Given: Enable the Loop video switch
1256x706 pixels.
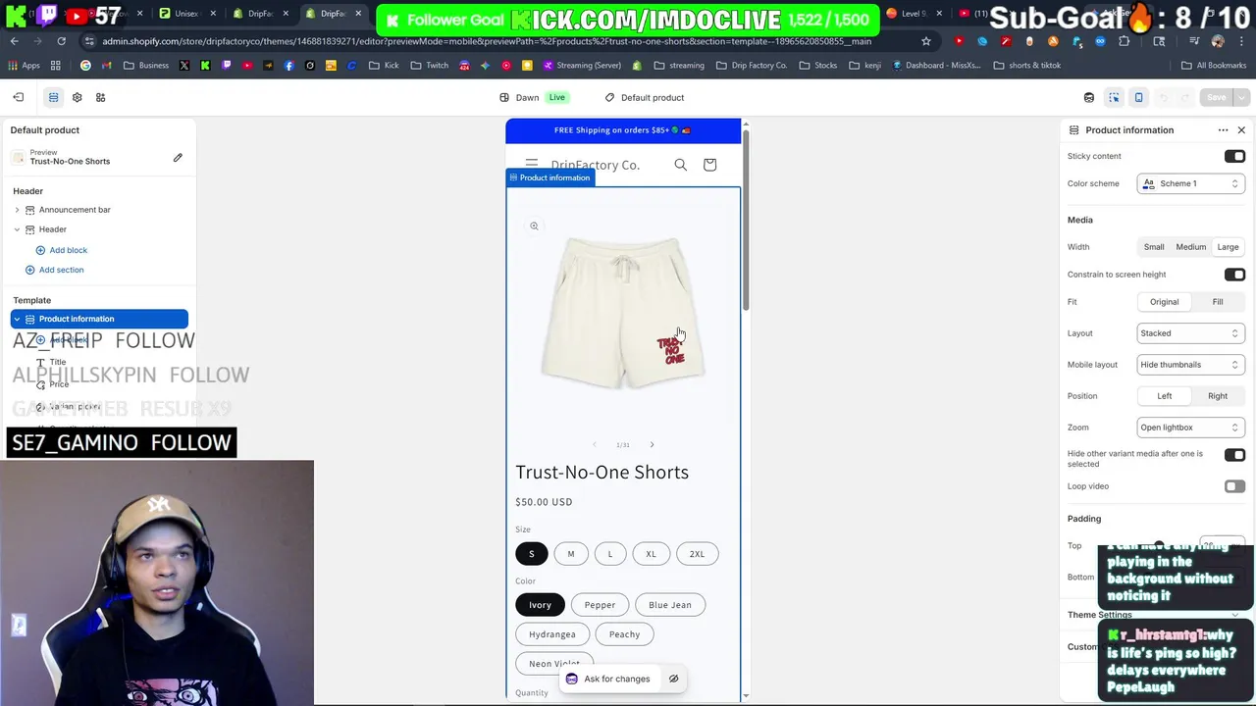Looking at the screenshot, I should click(1234, 486).
